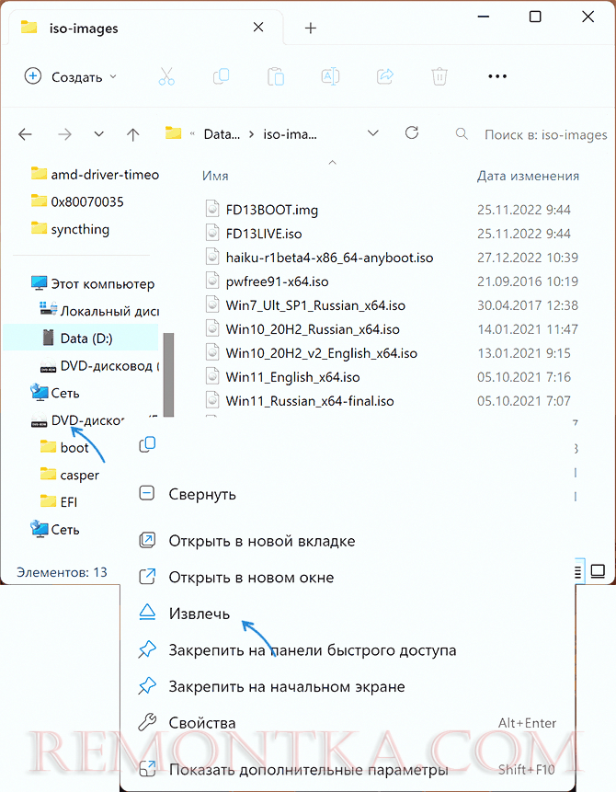Sort by the Имя column header

tap(215, 176)
